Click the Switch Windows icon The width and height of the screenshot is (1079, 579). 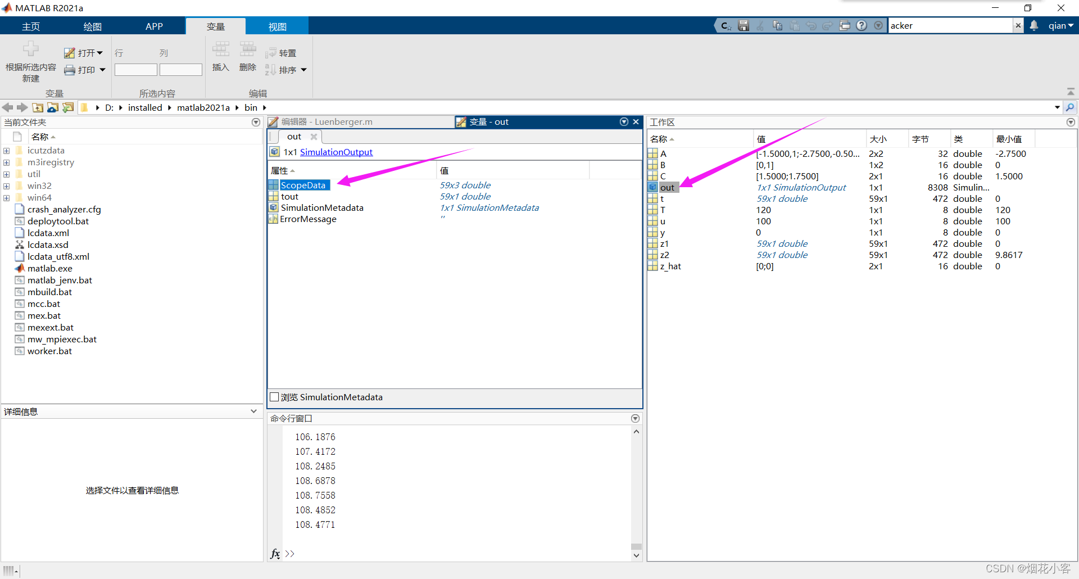pos(845,26)
